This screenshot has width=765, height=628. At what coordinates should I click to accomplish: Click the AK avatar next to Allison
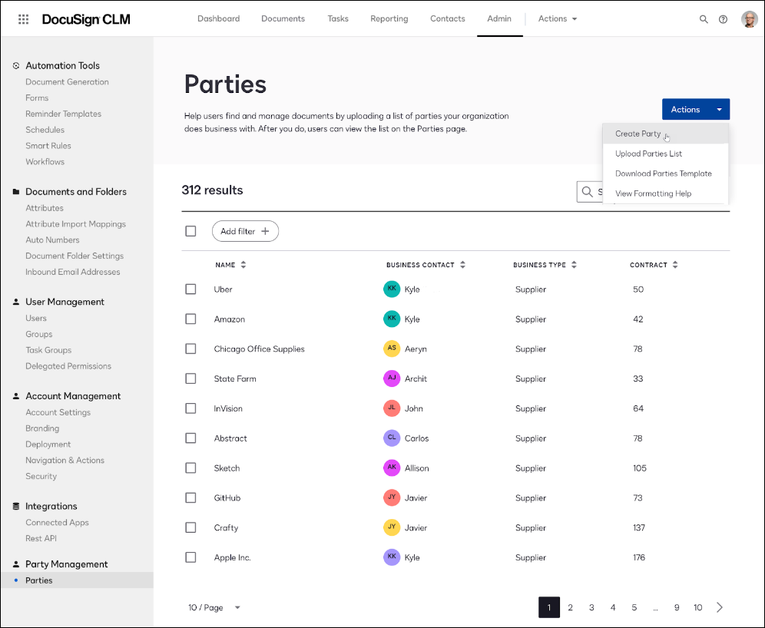tap(392, 467)
